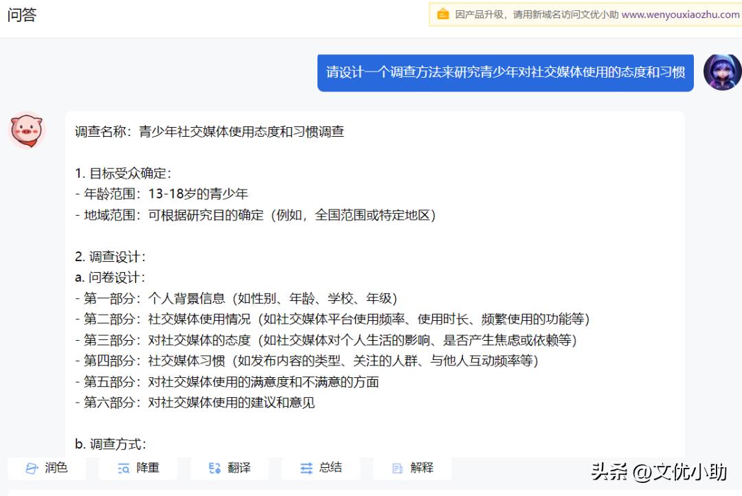
Task: Choose the 总结 button text
Action: pyautogui.click(x=330, y=468)
